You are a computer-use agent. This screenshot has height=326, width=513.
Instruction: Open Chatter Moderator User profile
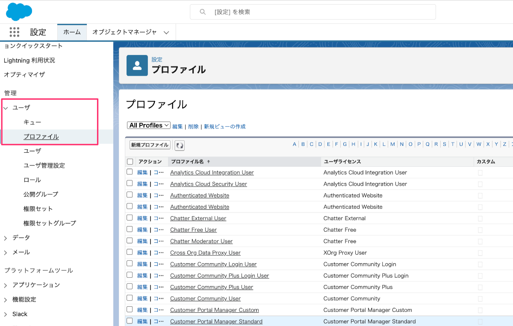pos(201,241)
